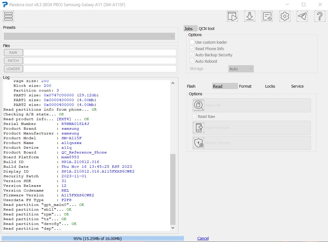
Task: Click the F2FS userdata type value
Action: click(66, 200)
